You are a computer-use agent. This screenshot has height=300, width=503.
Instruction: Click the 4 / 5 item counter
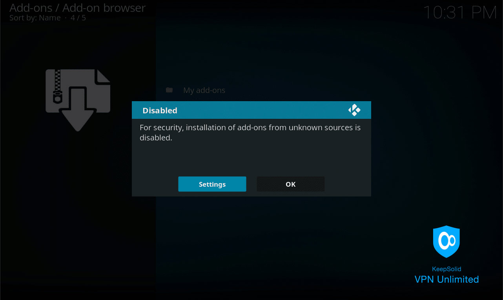(78, 18)
